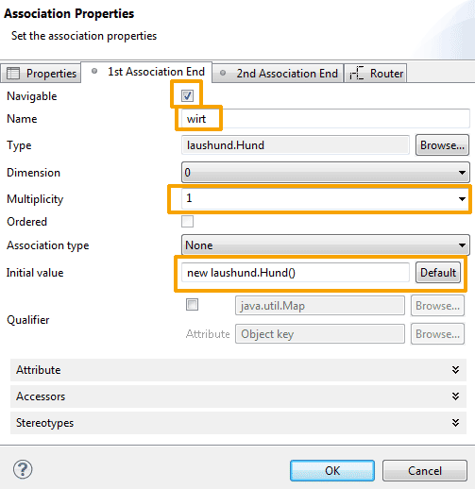Expand the Attribute section chevron
The width and height of the screenshot is (475, 489).
click(455, 370)
